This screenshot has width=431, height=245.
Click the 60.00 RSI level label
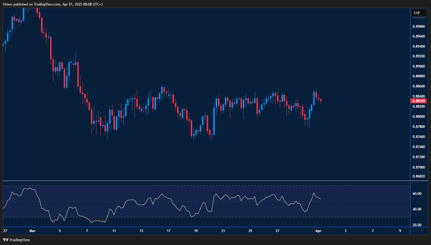click(x=417, y=194)
